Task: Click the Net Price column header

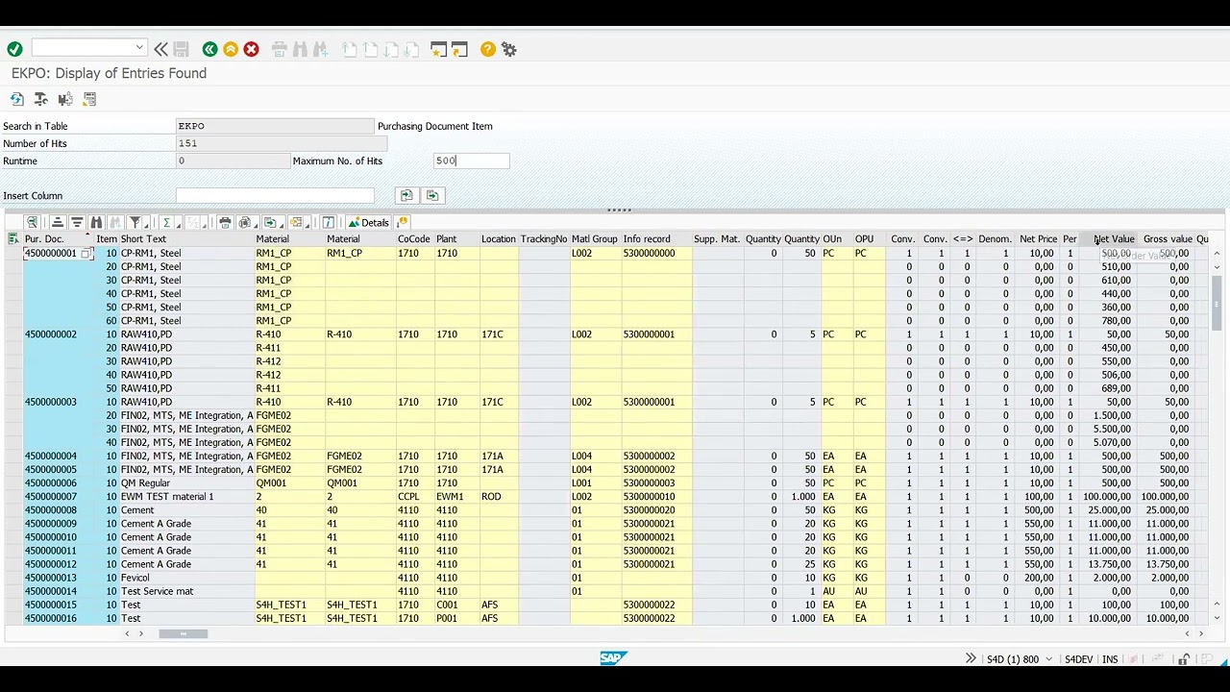Action: [1038, 238]
